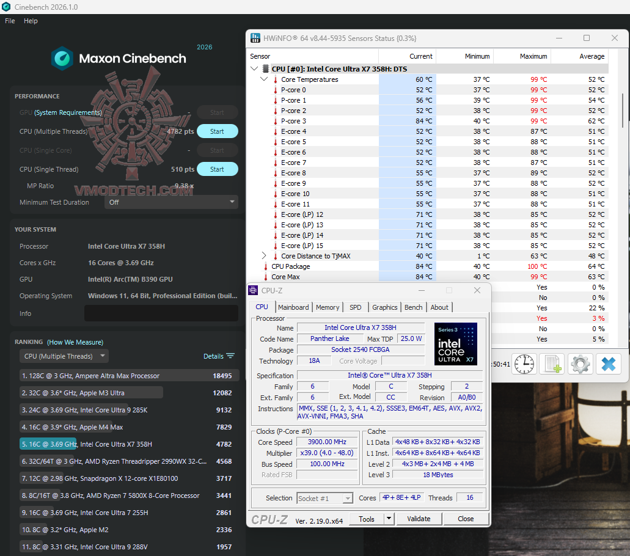Screen dimensions: 630x556
Task: Click the HWiNFO vertical scrollbar
Action: 623,111
